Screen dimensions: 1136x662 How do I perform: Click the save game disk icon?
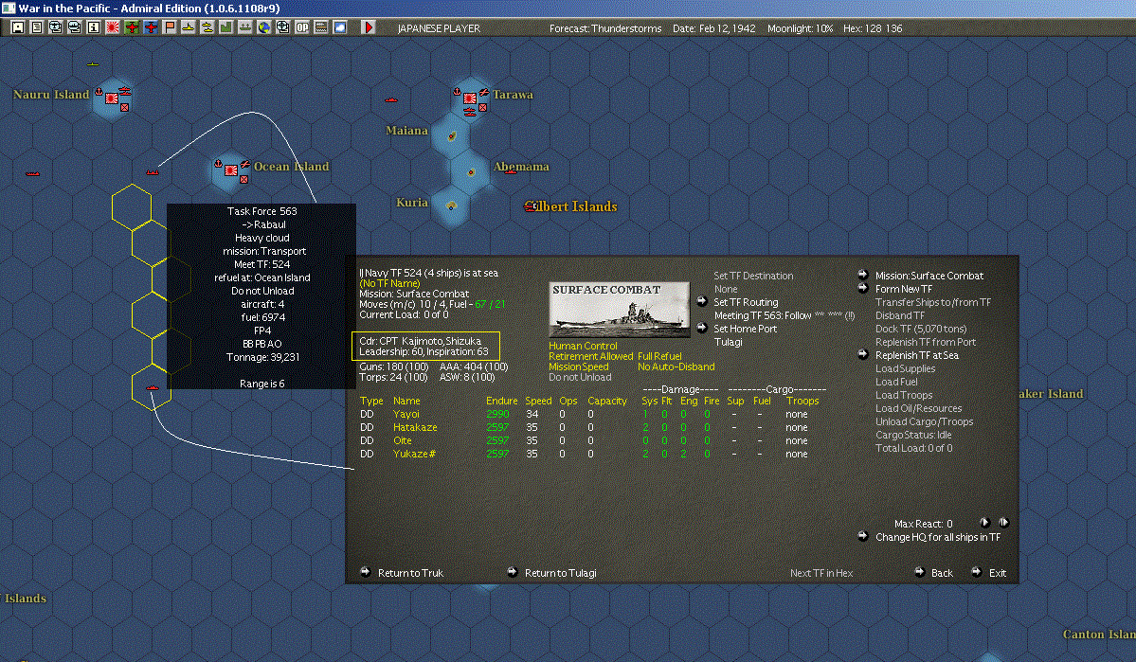point(18,27)
